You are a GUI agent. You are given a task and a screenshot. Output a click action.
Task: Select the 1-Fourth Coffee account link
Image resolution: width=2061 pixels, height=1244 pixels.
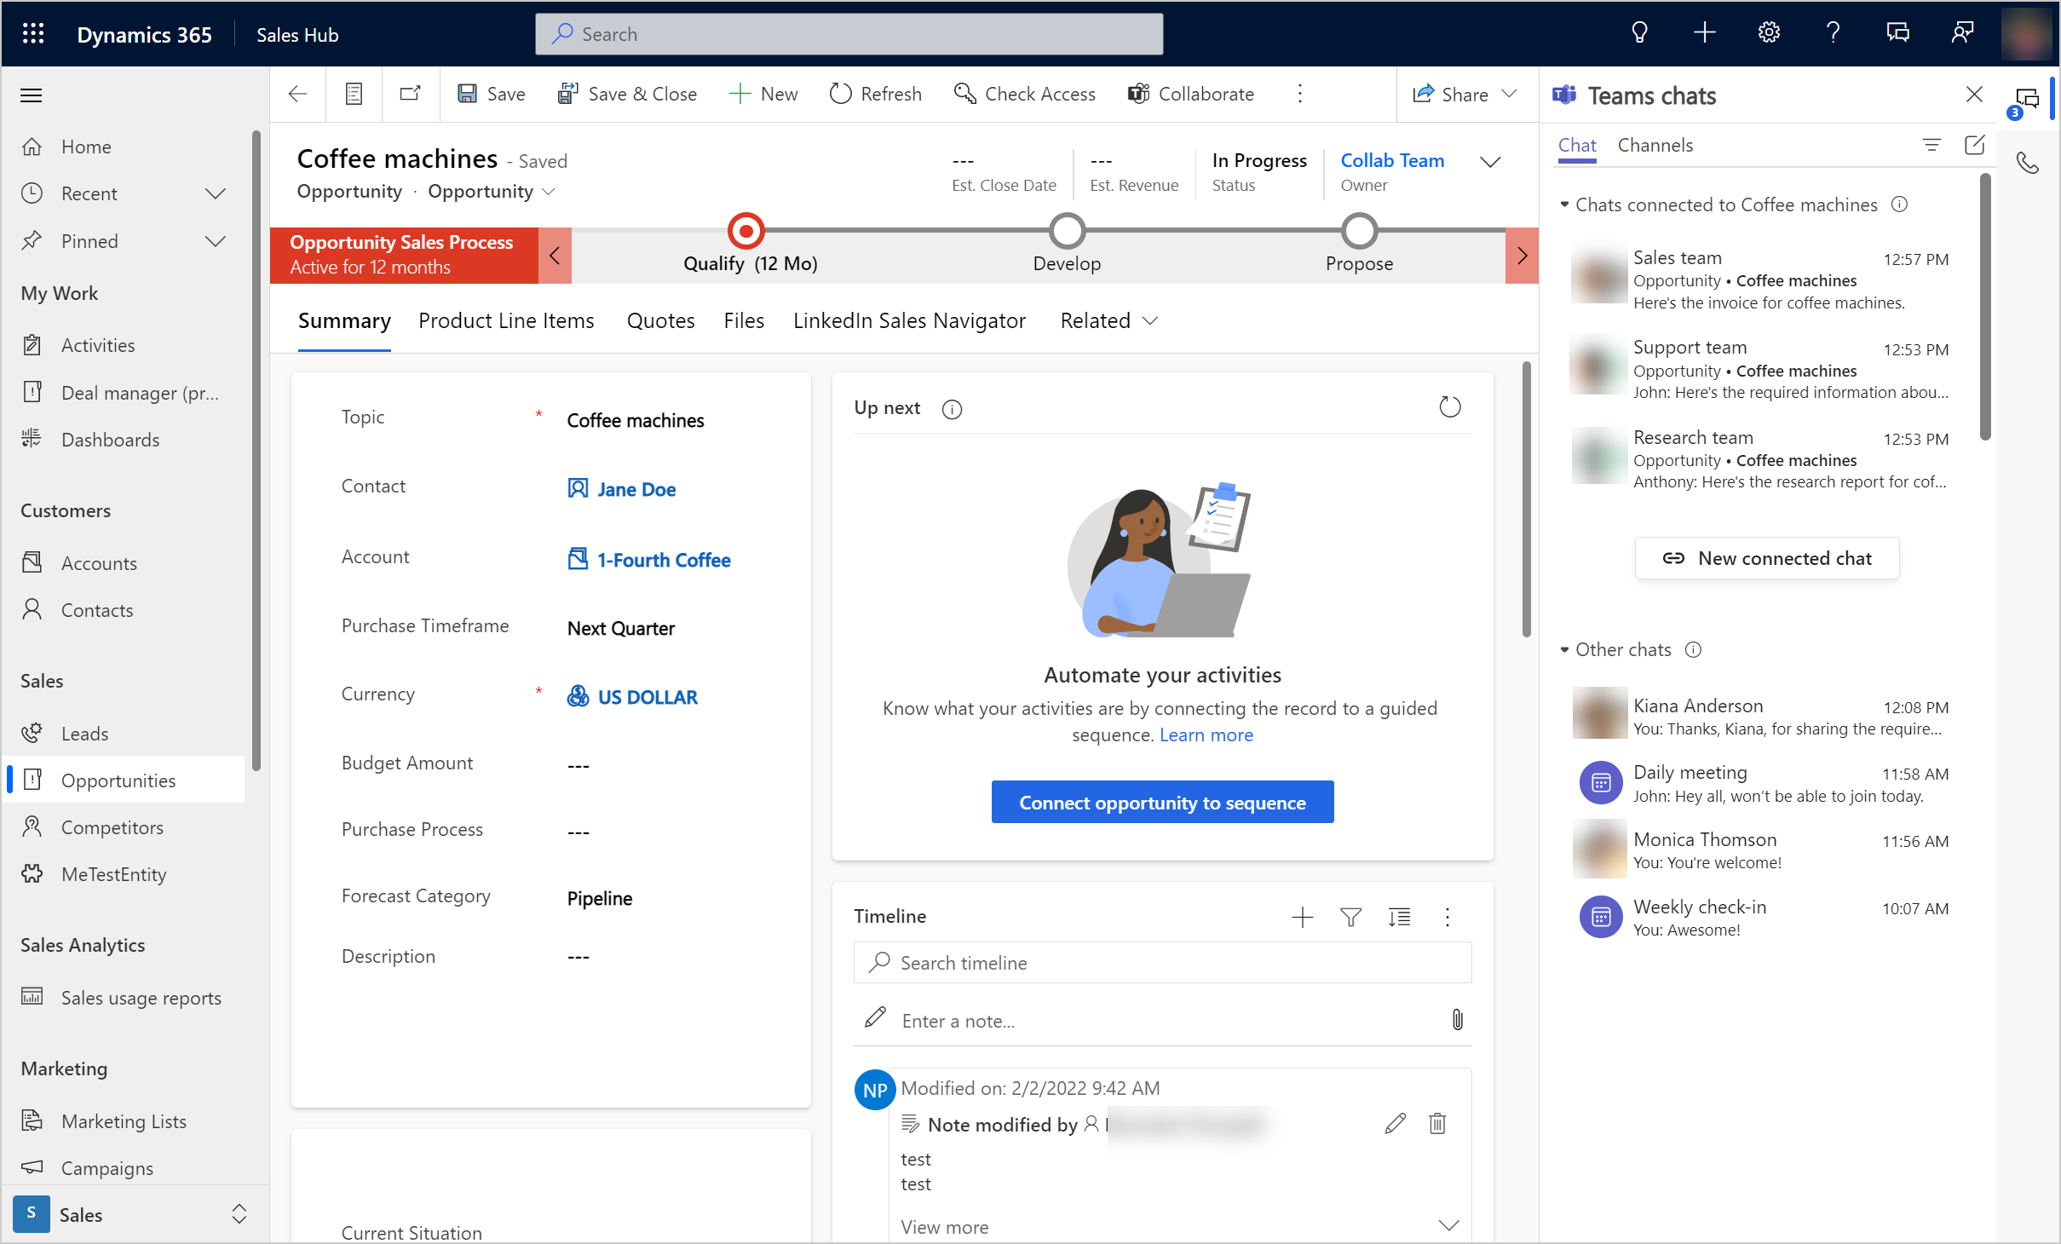tap(663, 560)
